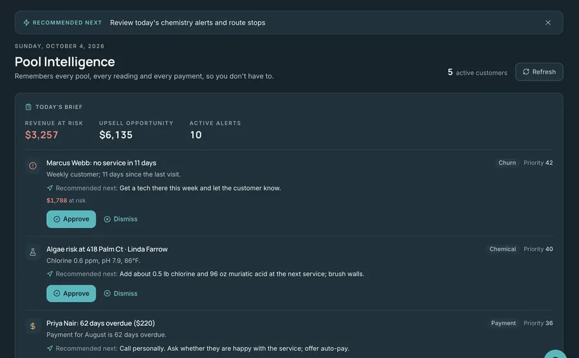Click the Chemical tag on Algae risk row

[x=502, y=249]
